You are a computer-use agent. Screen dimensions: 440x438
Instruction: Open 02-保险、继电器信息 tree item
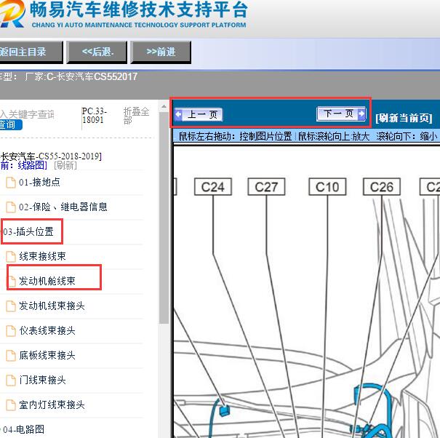[x=63, y=207]
